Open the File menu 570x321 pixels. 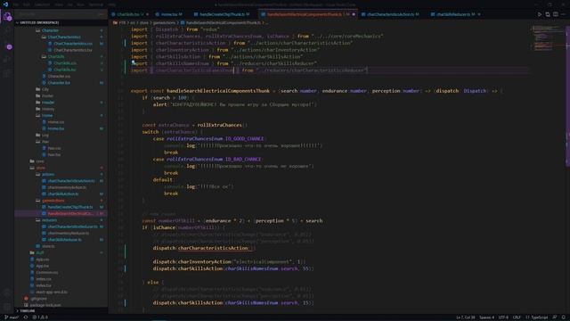click(16, 4)
